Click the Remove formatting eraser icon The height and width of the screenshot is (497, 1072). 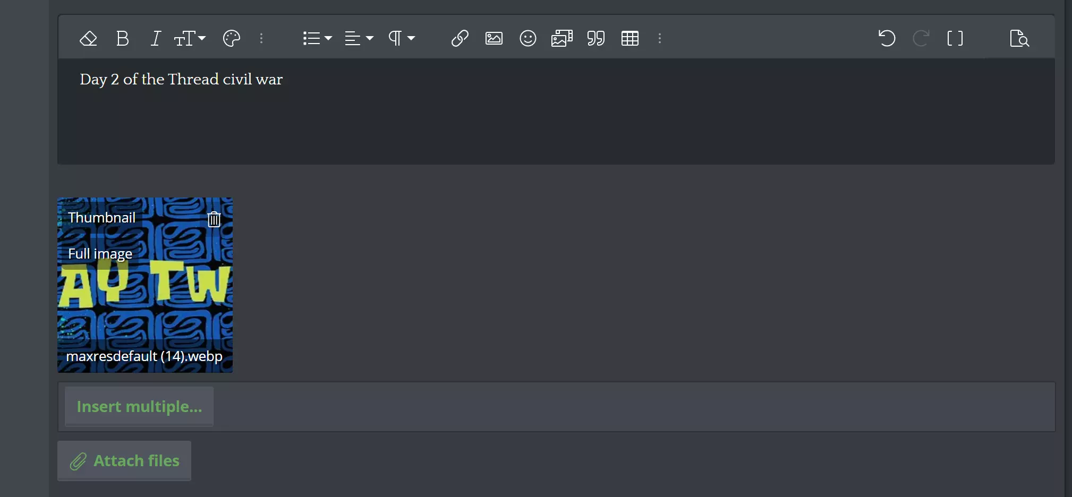pyautogui.click(x=88, y=38)
